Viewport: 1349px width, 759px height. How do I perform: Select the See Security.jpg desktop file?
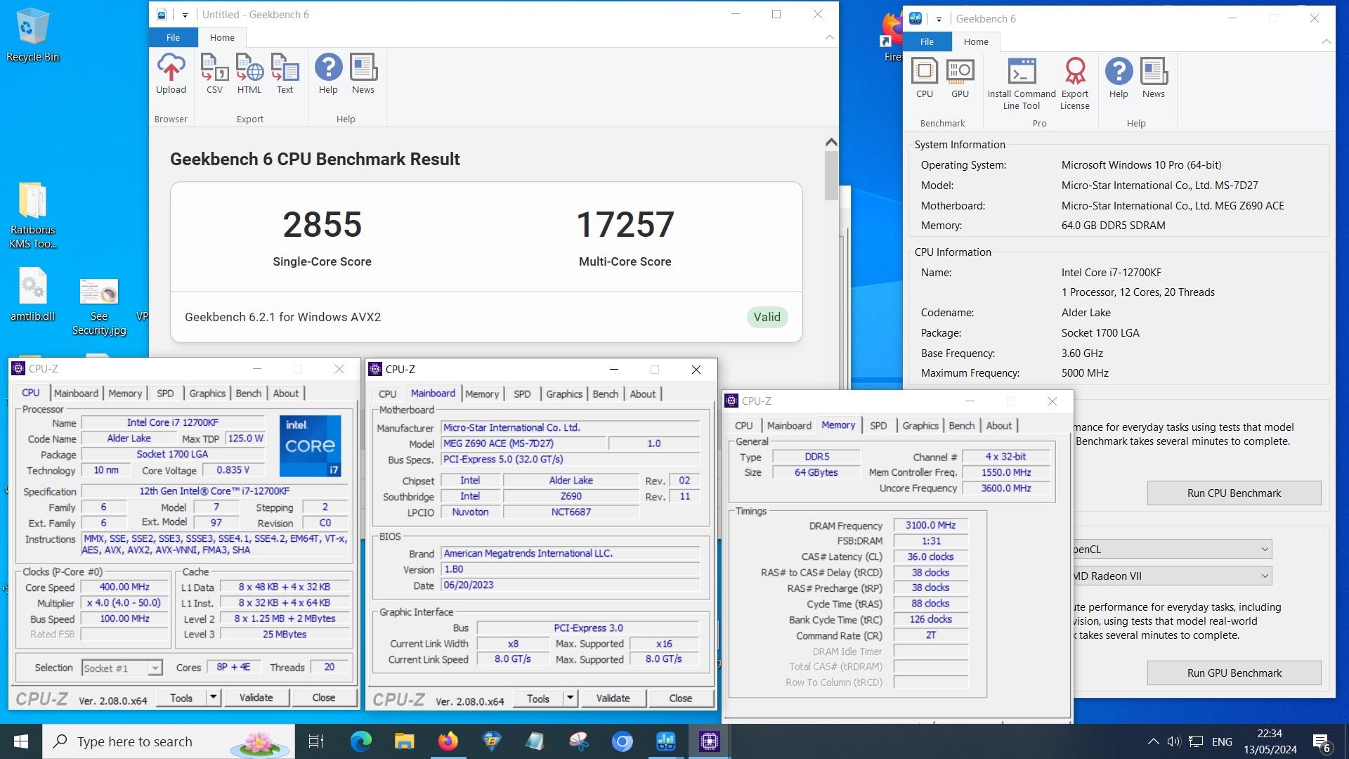(99, 307)
